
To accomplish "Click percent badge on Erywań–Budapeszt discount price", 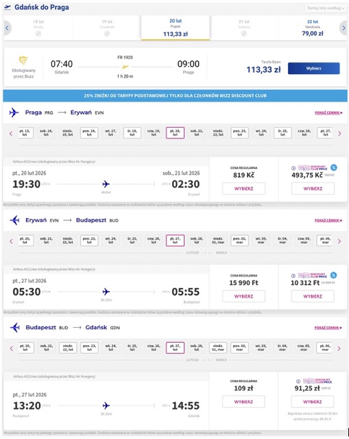I will [x=333, y=275].
